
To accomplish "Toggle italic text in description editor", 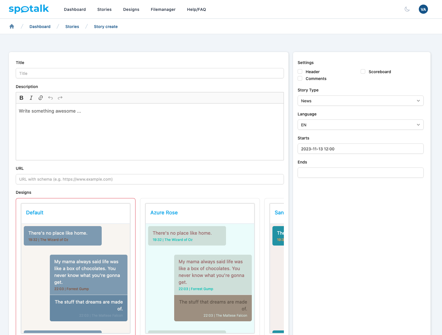I will 31,98.
